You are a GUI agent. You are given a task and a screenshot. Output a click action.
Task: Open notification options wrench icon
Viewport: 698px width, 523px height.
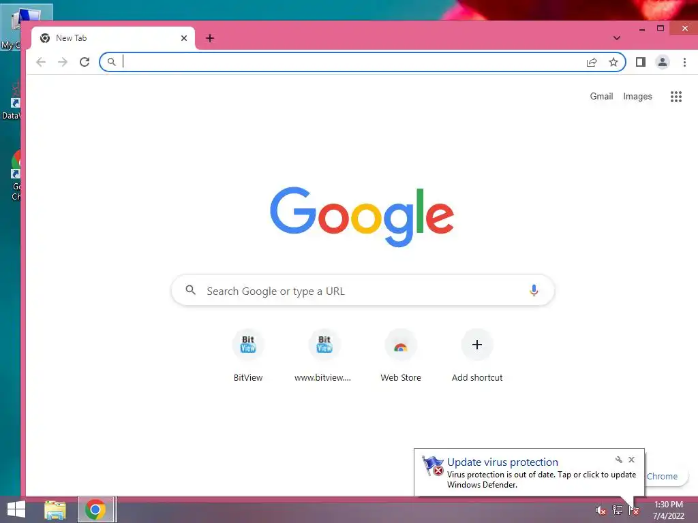(619, 460)
